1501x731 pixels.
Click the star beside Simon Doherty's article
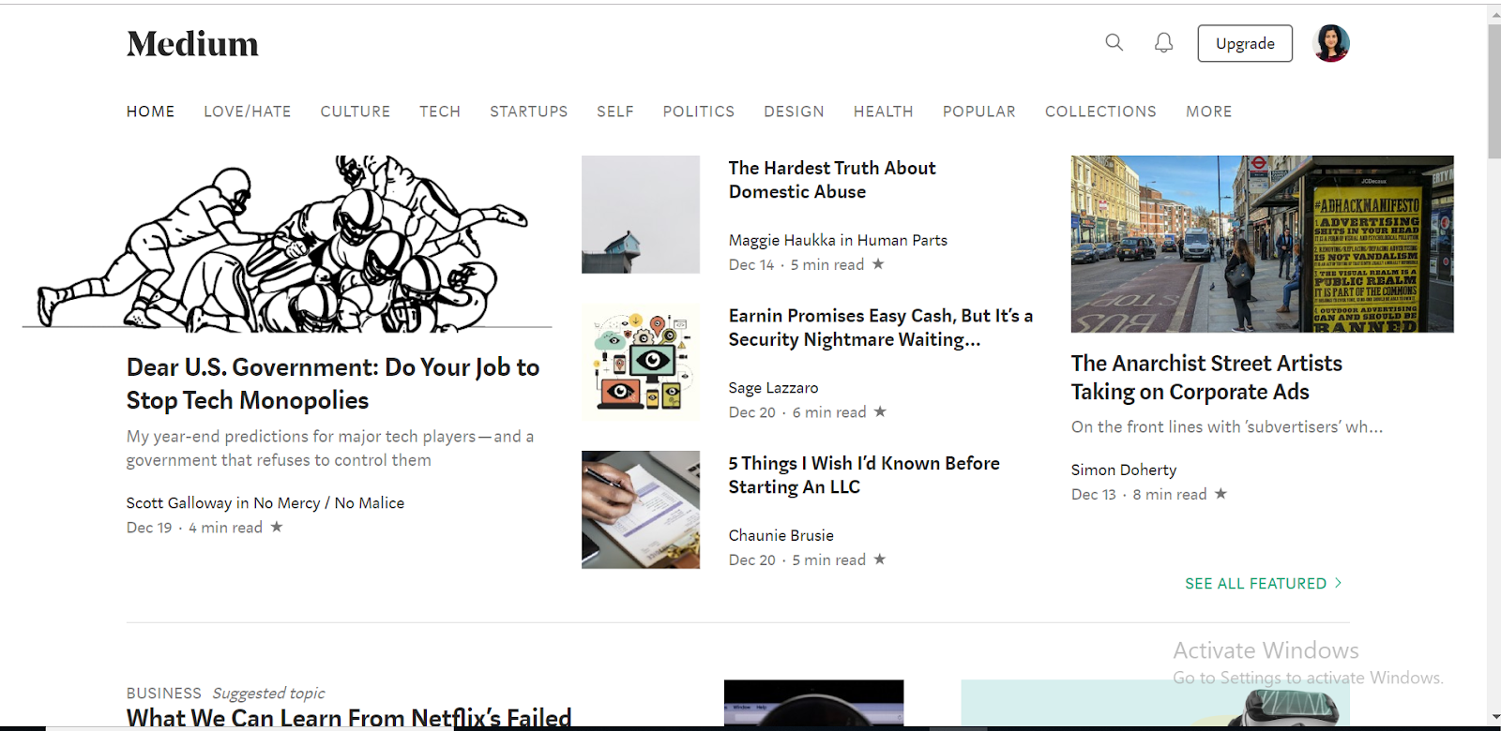[x=1221, y=494]
